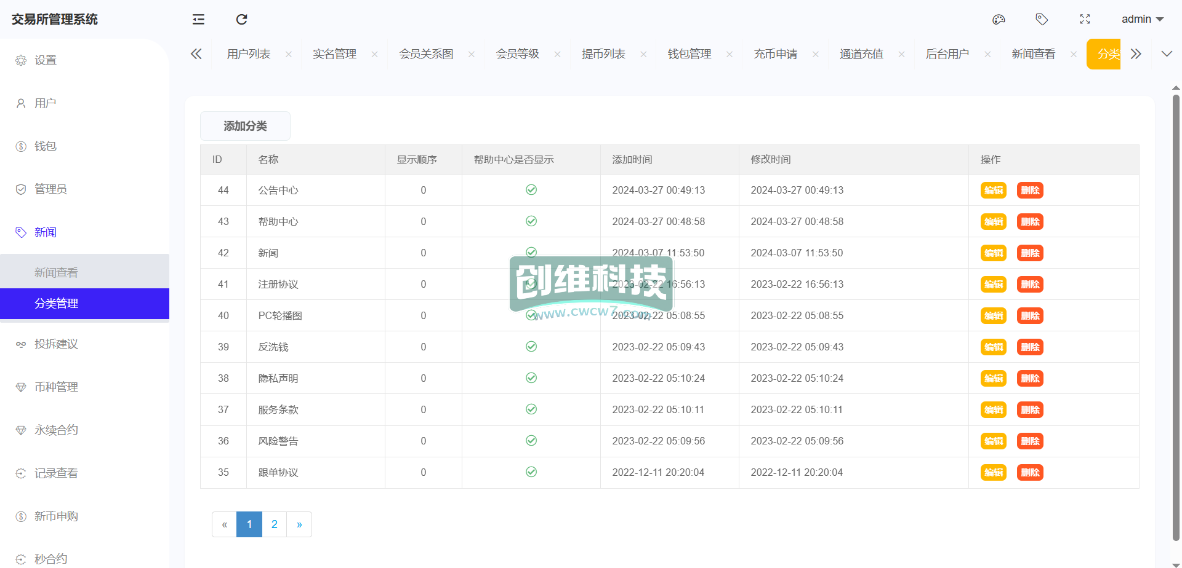
Task: Collapse the sidebar menu with the toggle icon
Action: click(x=198, y=20)
